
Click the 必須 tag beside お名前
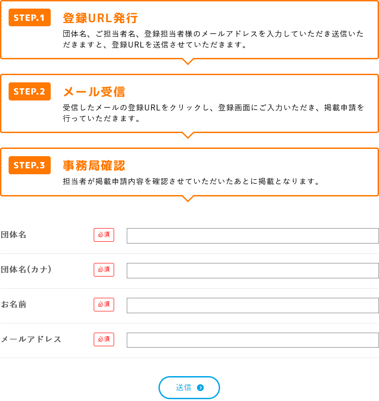coord(104,304)
